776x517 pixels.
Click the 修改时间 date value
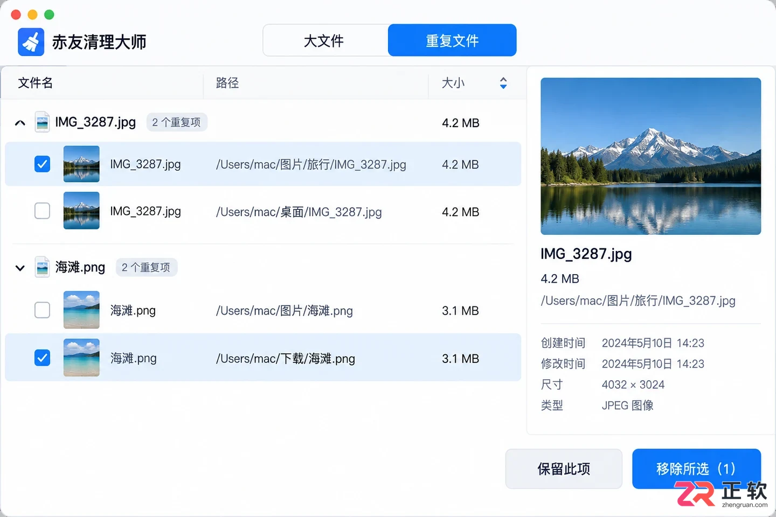[x=653, y=364]
